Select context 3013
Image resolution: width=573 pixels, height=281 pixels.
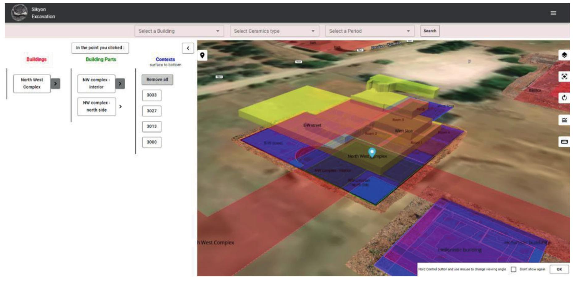point(152,126)
